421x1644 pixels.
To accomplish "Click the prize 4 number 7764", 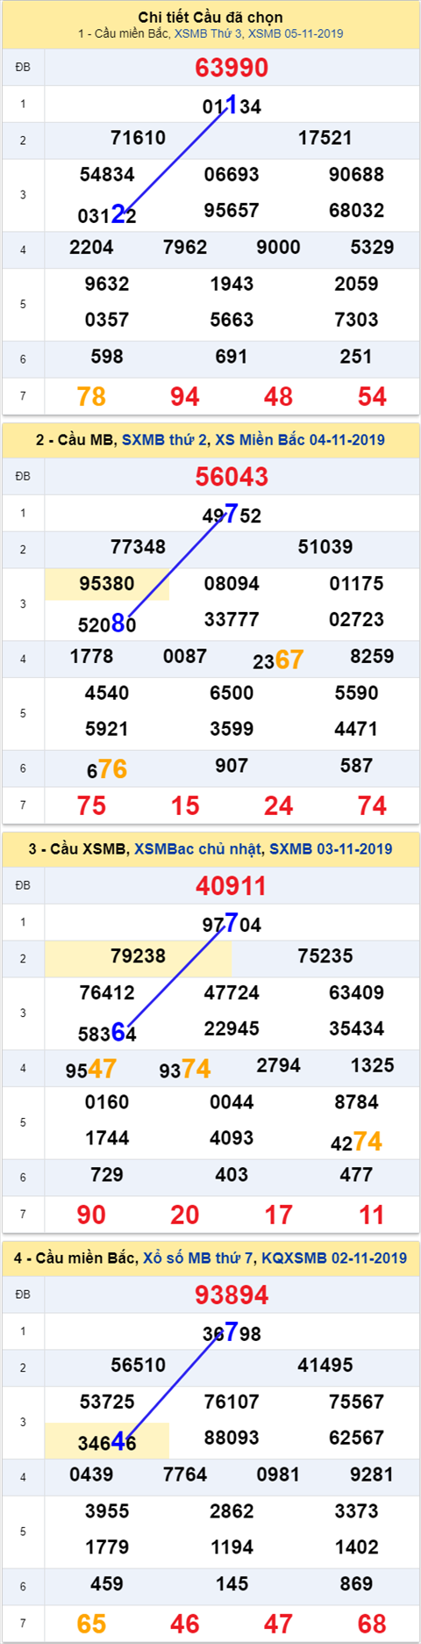I will tap(185, 1475).
